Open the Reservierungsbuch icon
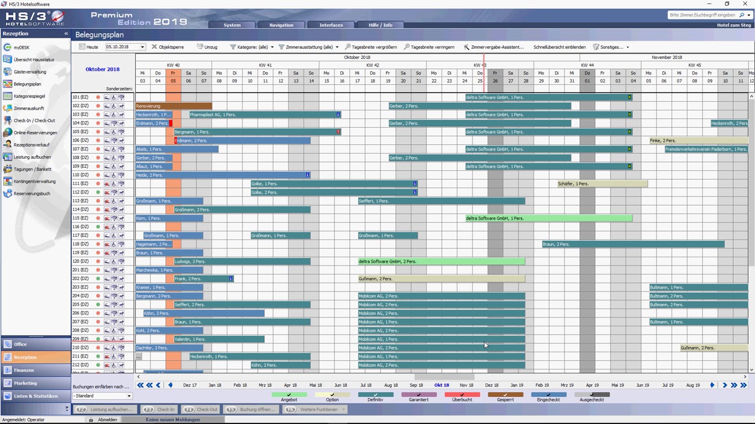 click(x=7, y=194)
